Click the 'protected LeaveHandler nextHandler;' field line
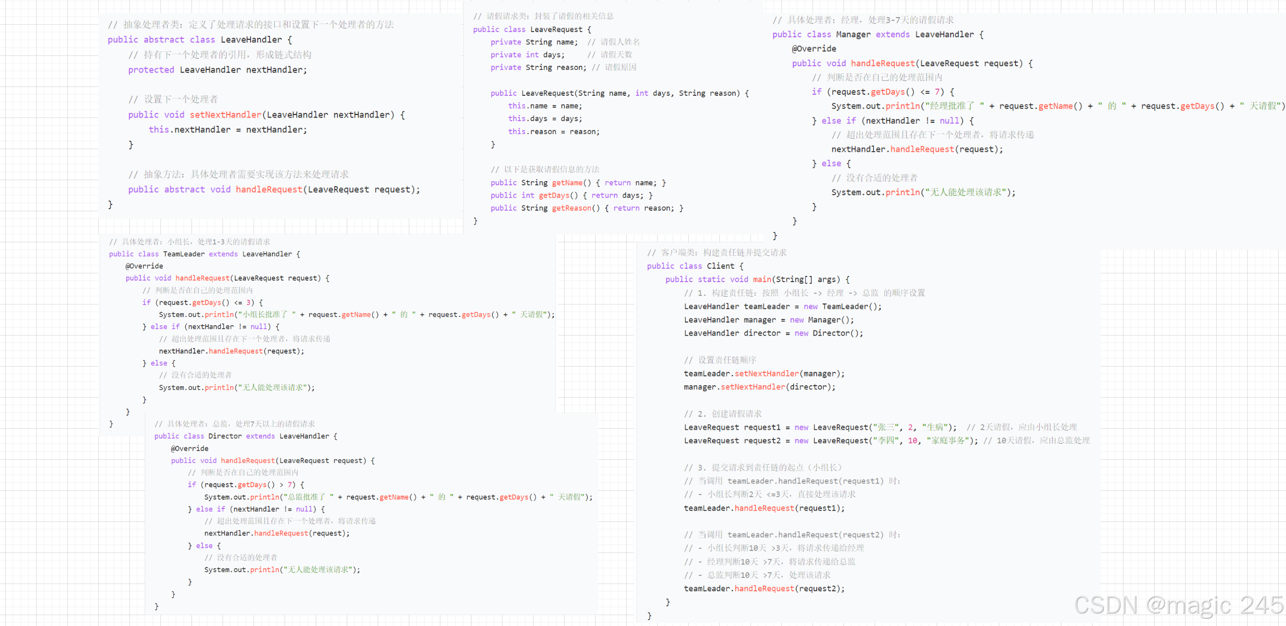Screen dimensions: 1286x626 217,70
